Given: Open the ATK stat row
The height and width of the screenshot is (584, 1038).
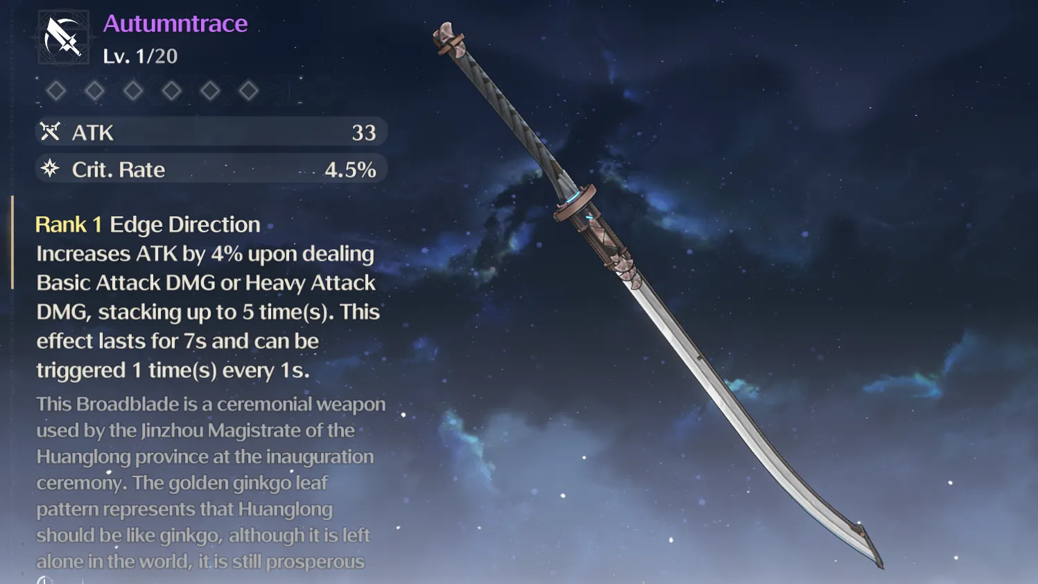Looking at the screenshot, I should pos(211,132).
